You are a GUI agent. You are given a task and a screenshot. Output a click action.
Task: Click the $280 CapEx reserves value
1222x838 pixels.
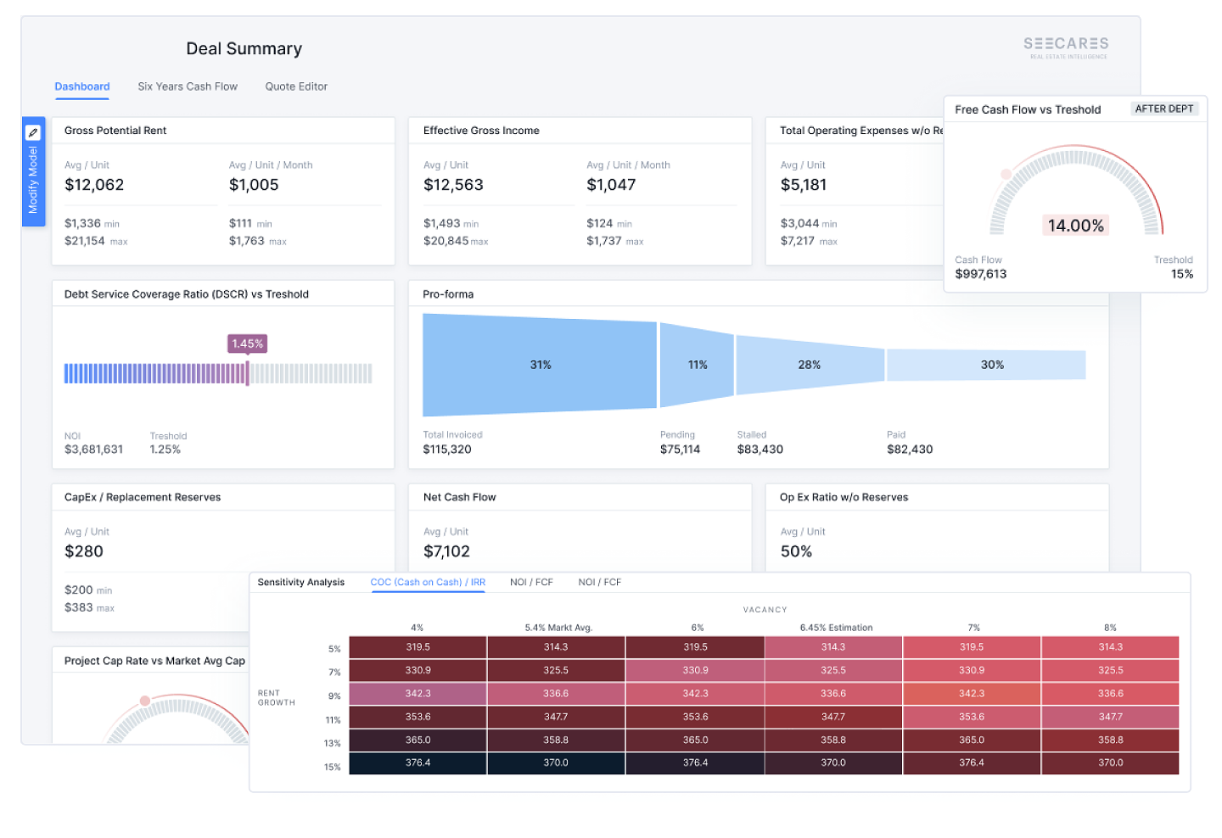click(x=84, y=551)
